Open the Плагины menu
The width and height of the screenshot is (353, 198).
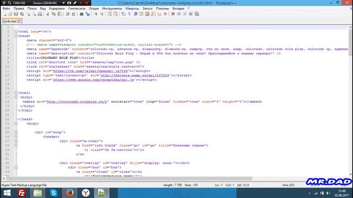pyautogui.click(x=162, y=8)
